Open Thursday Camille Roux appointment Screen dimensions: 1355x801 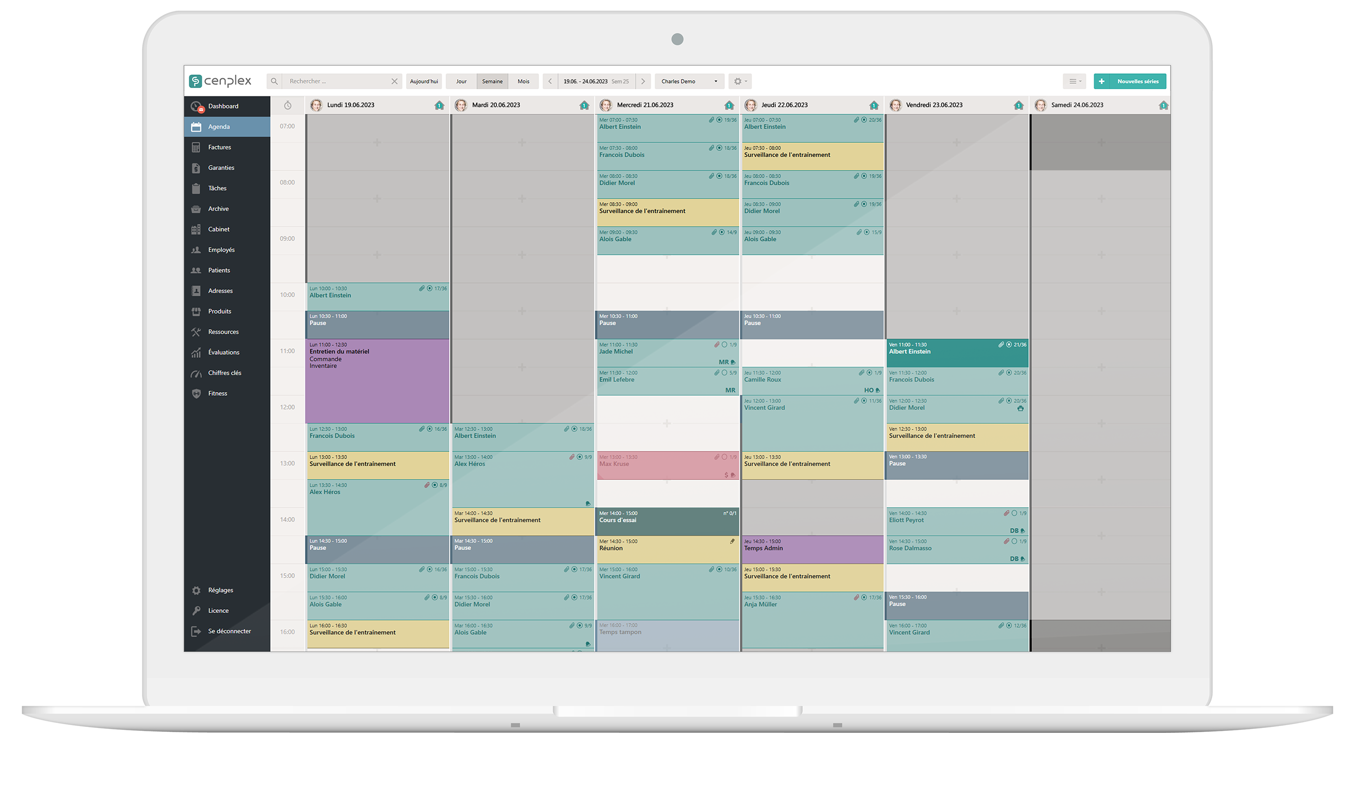(813, 382)
